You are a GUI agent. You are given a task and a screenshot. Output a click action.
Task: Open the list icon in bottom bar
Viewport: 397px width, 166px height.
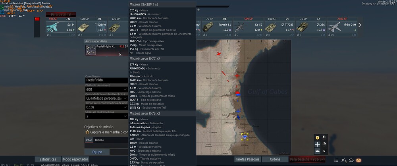coord(336,160)
